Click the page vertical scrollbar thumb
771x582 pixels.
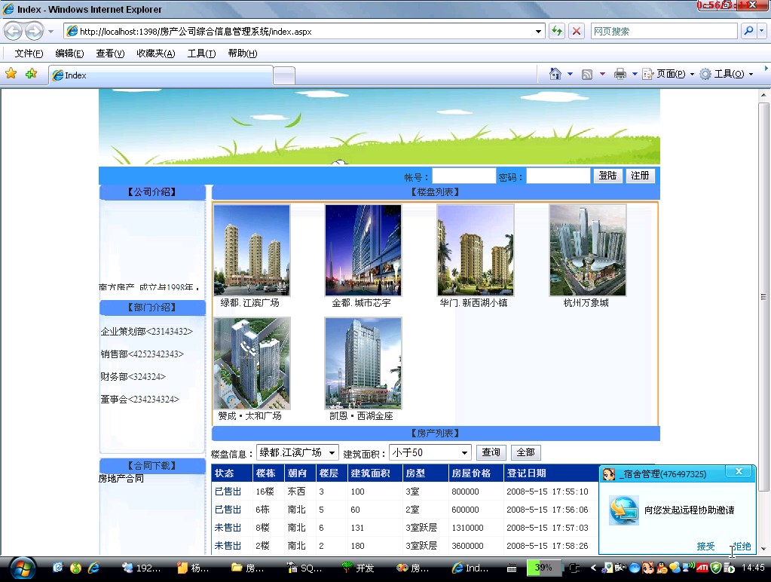(x=763, y=297)
